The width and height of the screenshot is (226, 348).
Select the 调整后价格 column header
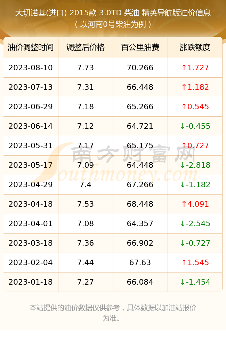(86, 47)
